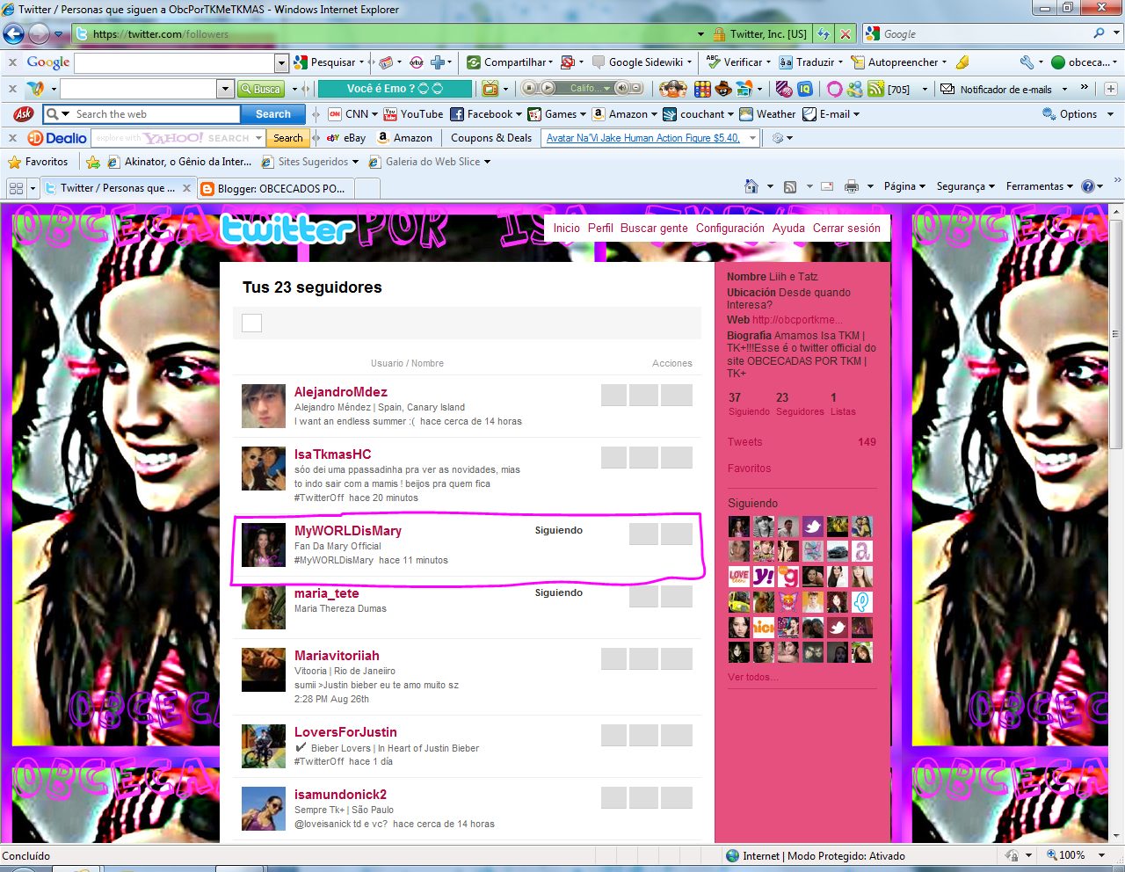Open the RSS feeds icon in command bar
This screenshot has height=872, width=1125.
pos(790,186)
